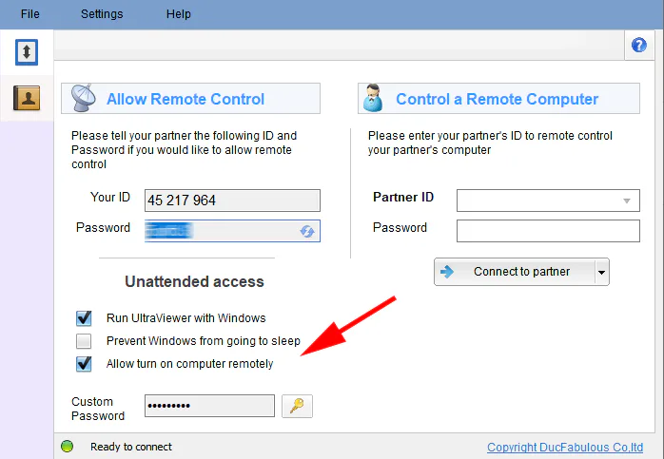Click the partner Password input field
Screen dimensions: 664x459
click(x=548, y=231)
